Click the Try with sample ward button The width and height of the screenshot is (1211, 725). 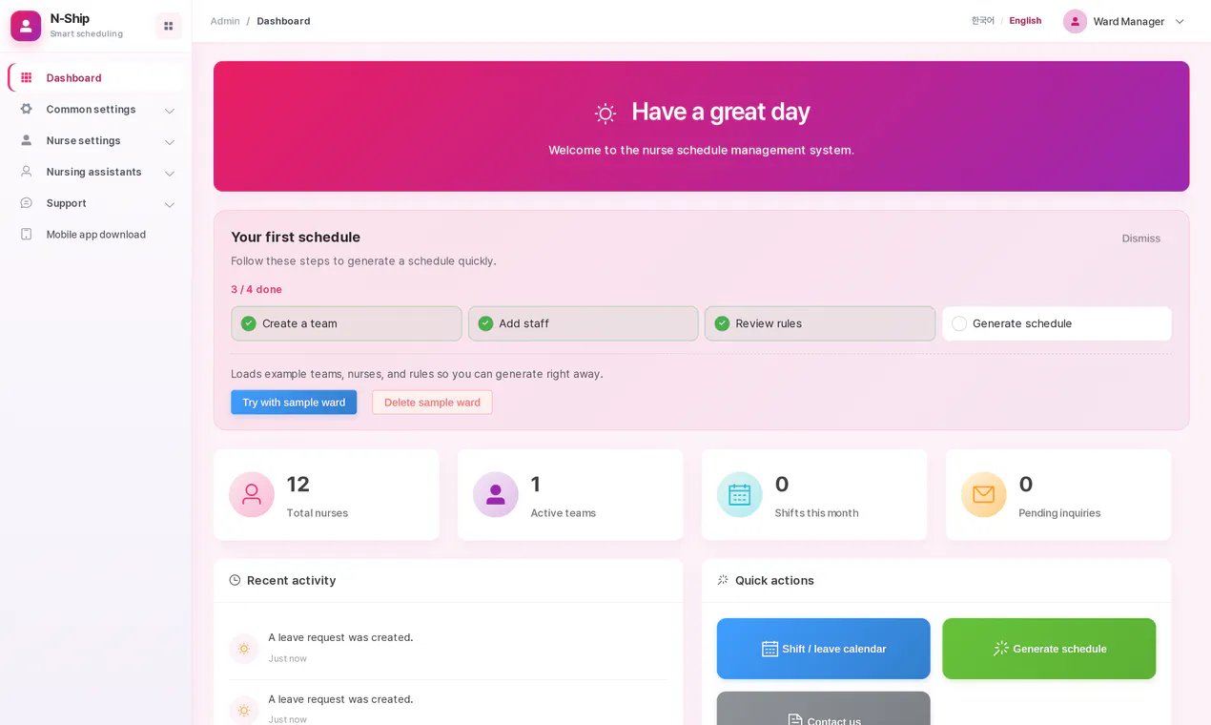(294, 403)
